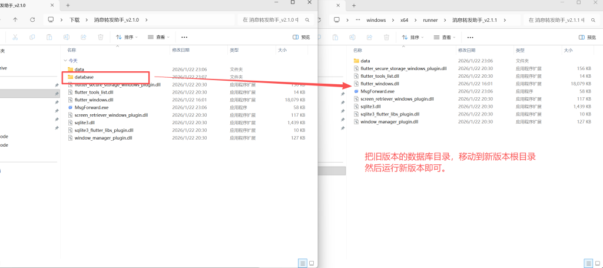The image size is (603, 268).
Task: Open the 排序 sort menu in left window
Action: coord(127,37)
